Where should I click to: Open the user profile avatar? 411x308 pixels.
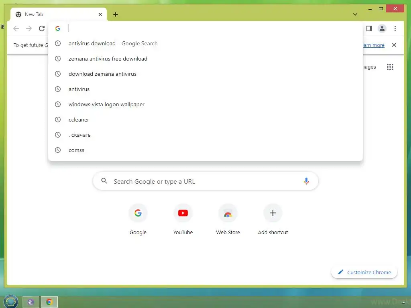(382, 28)
